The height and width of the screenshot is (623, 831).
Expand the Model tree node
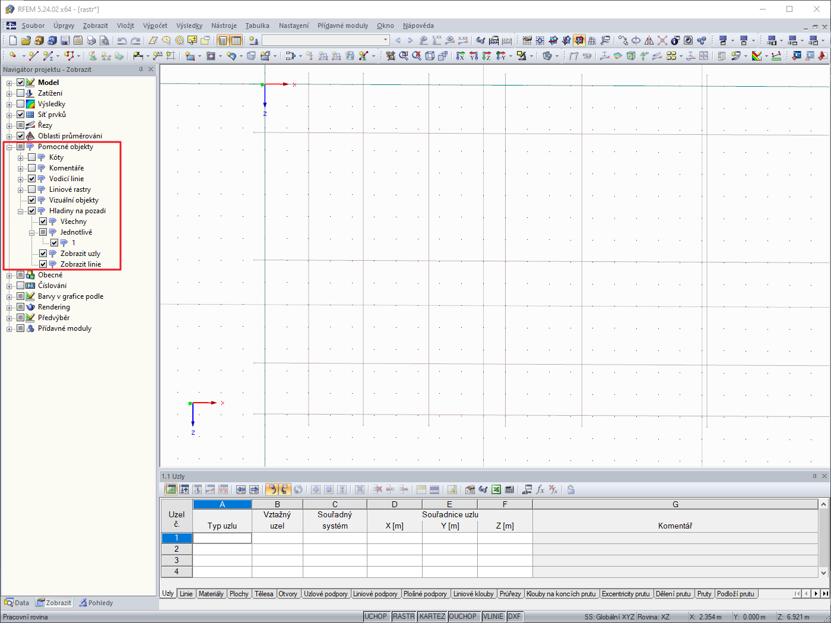point(9,83)
